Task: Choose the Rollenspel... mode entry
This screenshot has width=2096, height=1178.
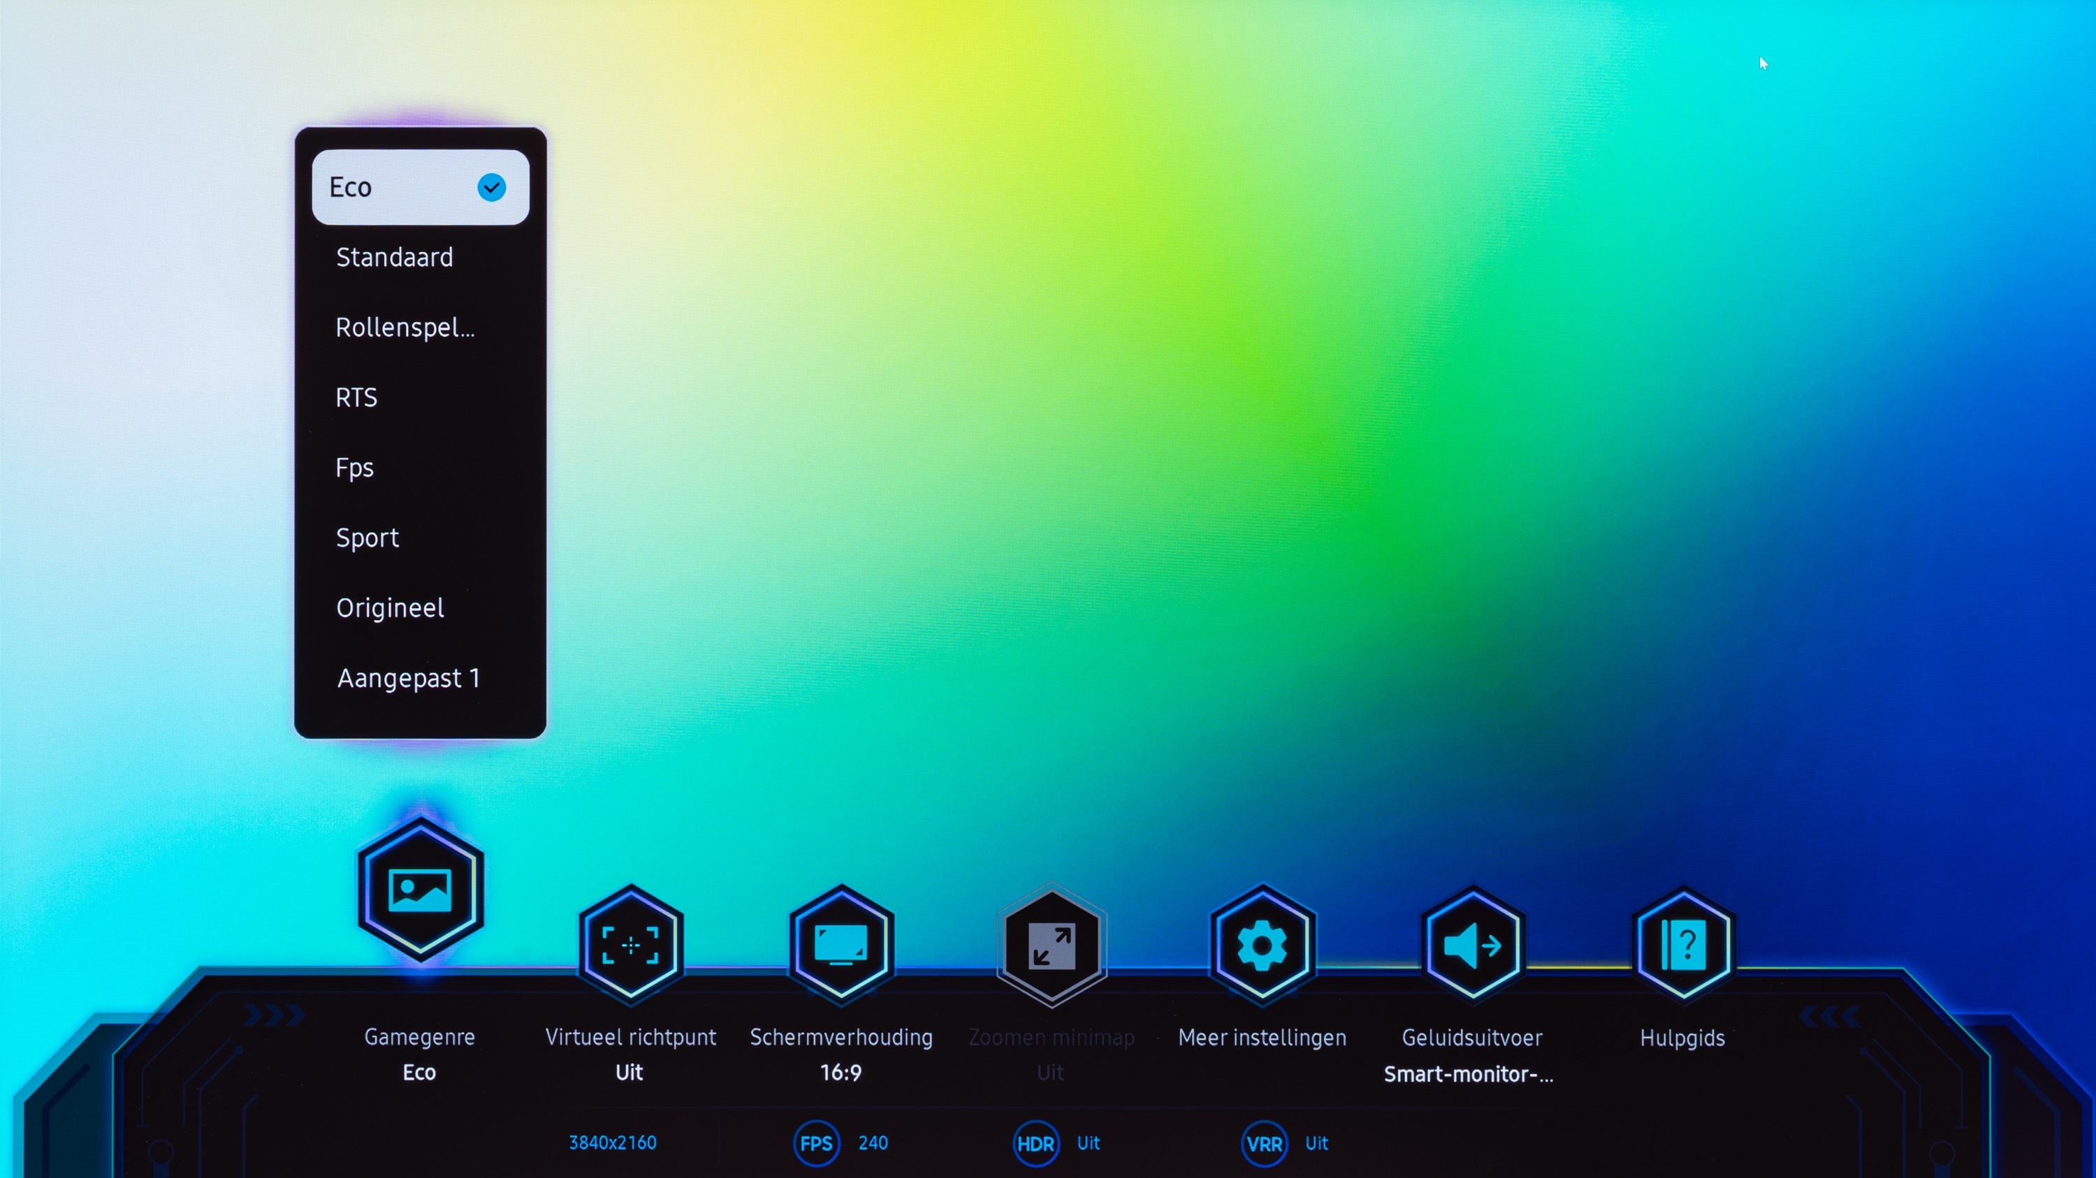Action: tap(405, 327)
